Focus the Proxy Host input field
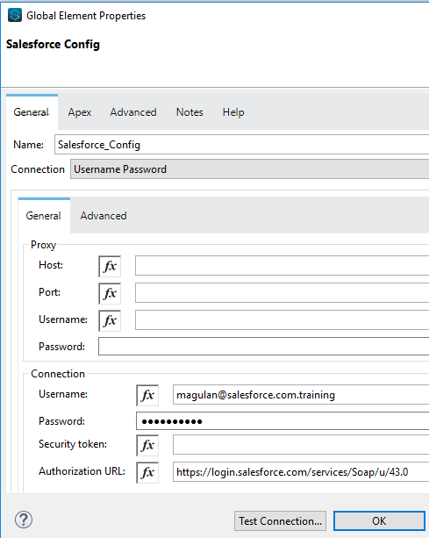Image resolution: width=429 pixels, height=538 pixels. point(282,266)
